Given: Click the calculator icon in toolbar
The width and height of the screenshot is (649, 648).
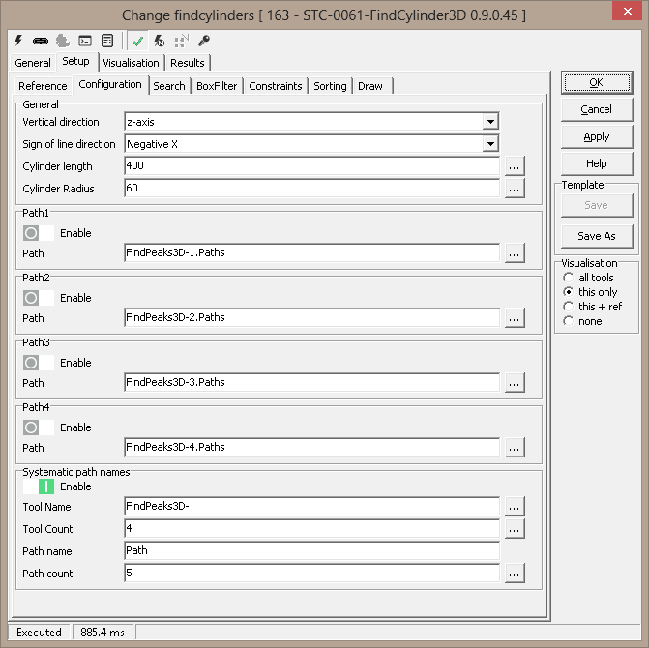Looking at the screenshot, I should [x=106, y=42].
